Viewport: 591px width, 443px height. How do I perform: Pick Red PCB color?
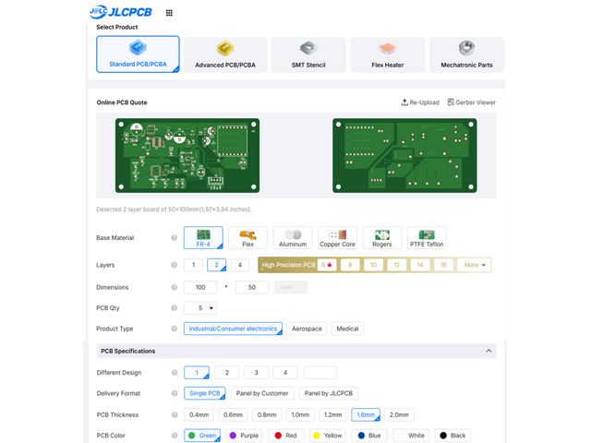286,436
